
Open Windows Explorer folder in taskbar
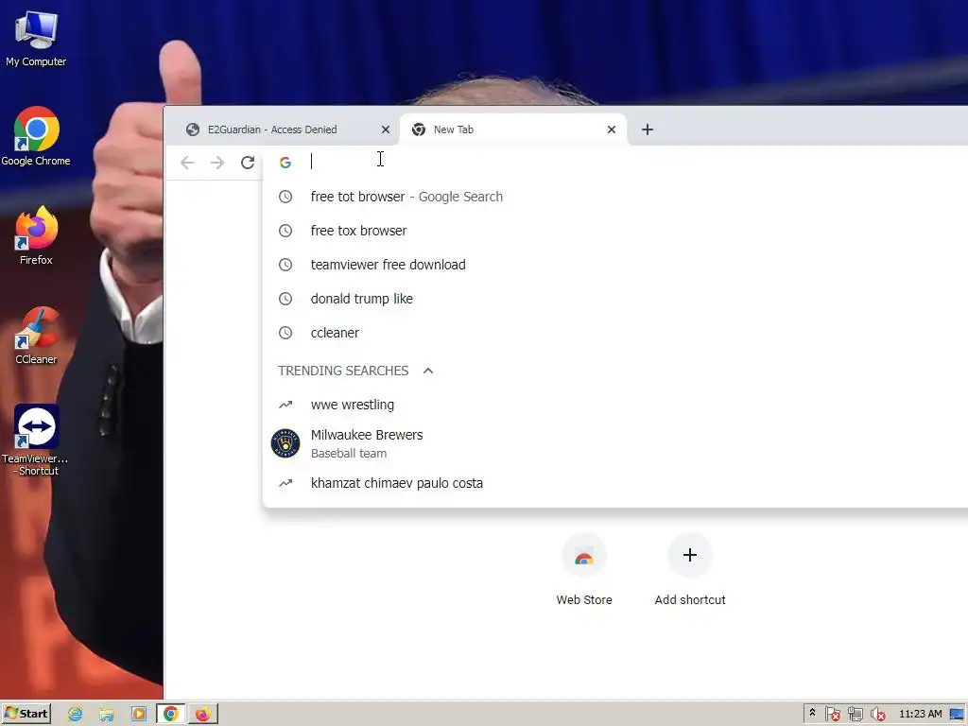coord(107,715)
